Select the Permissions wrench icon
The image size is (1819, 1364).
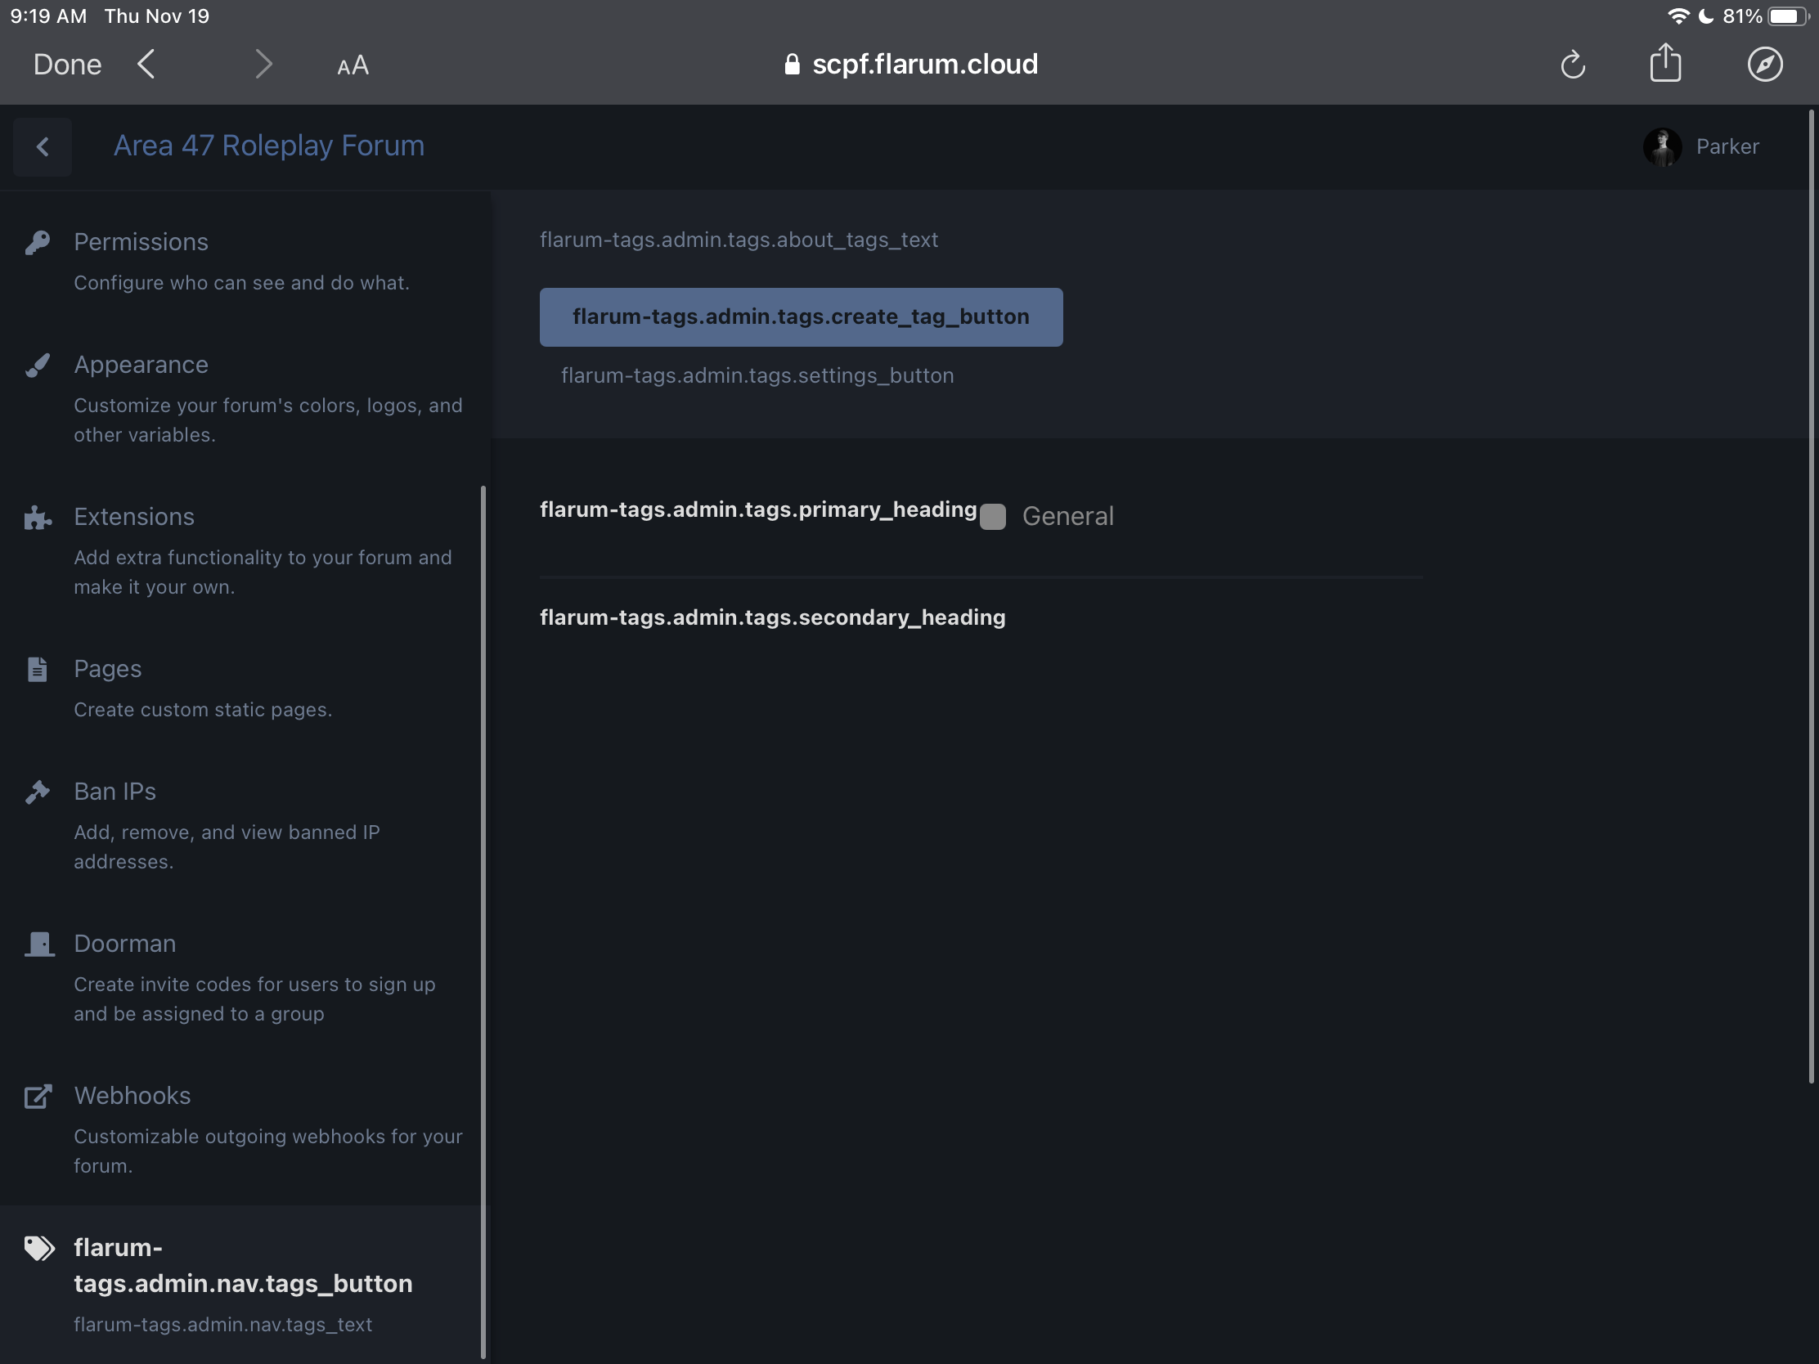(x=38, y=242)
